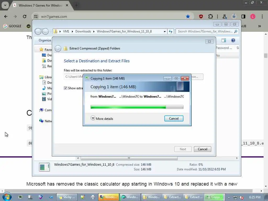The image size is (268, 201).
Task: Click the taskbar printer icon
Action: click(93, 197)
